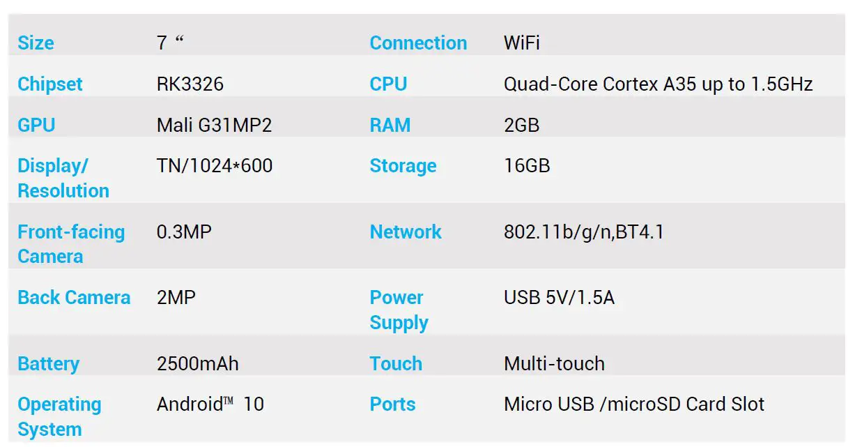
Task: Click the Operating System label
Action: pyautogui.click(x=59, y=416)
